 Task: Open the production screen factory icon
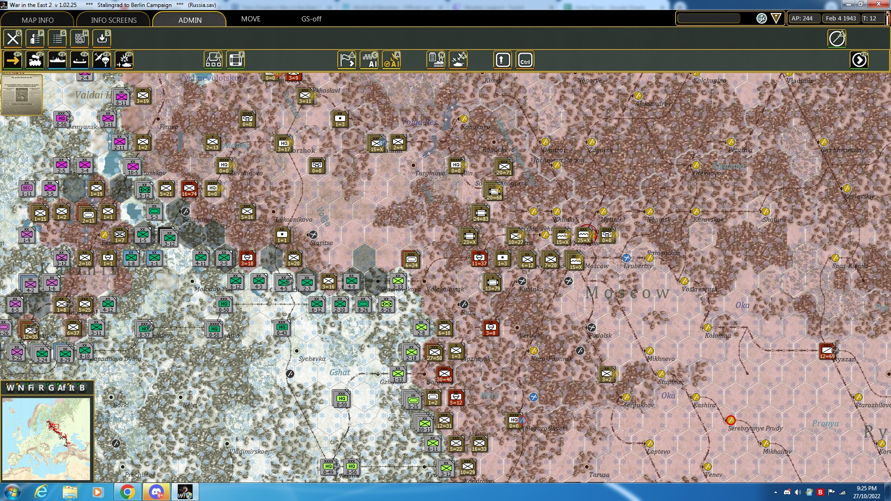point(435,59)
